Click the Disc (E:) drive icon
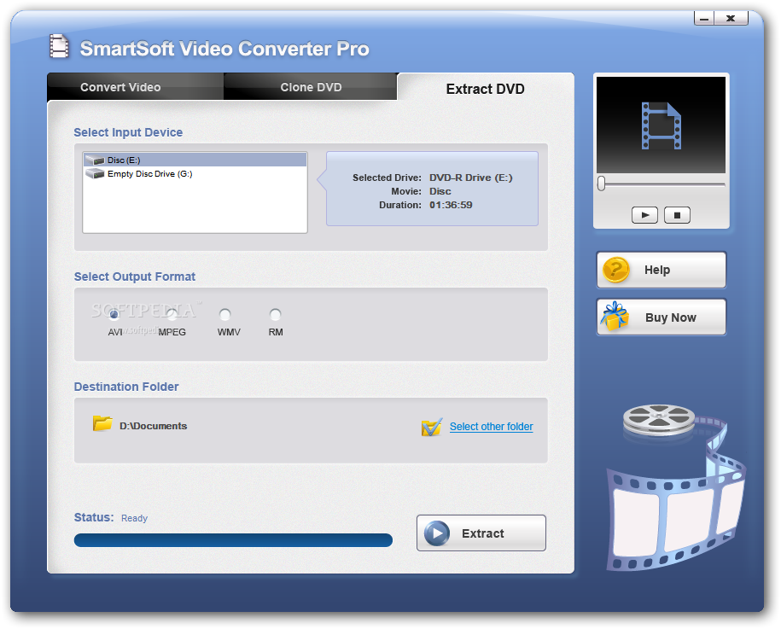 [x=95, y=160]
